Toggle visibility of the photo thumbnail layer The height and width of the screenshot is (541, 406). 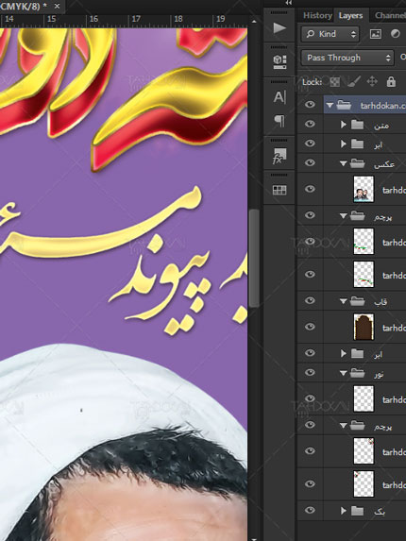pyautogui.click(x=310, y=189)
